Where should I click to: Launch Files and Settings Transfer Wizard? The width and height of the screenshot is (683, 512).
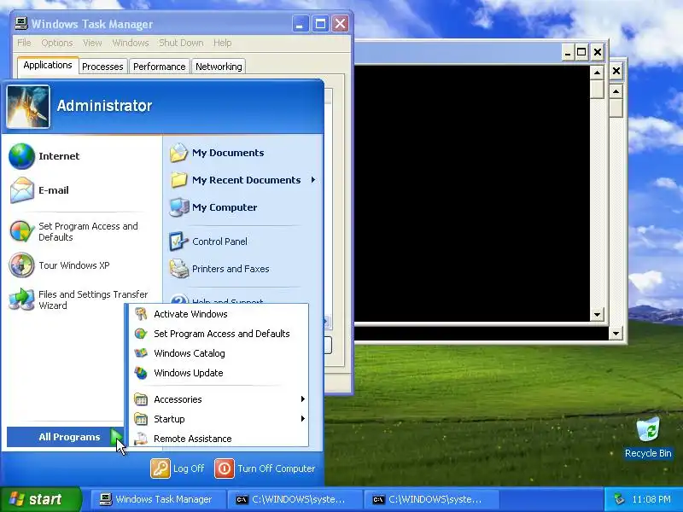click(81, 300)
